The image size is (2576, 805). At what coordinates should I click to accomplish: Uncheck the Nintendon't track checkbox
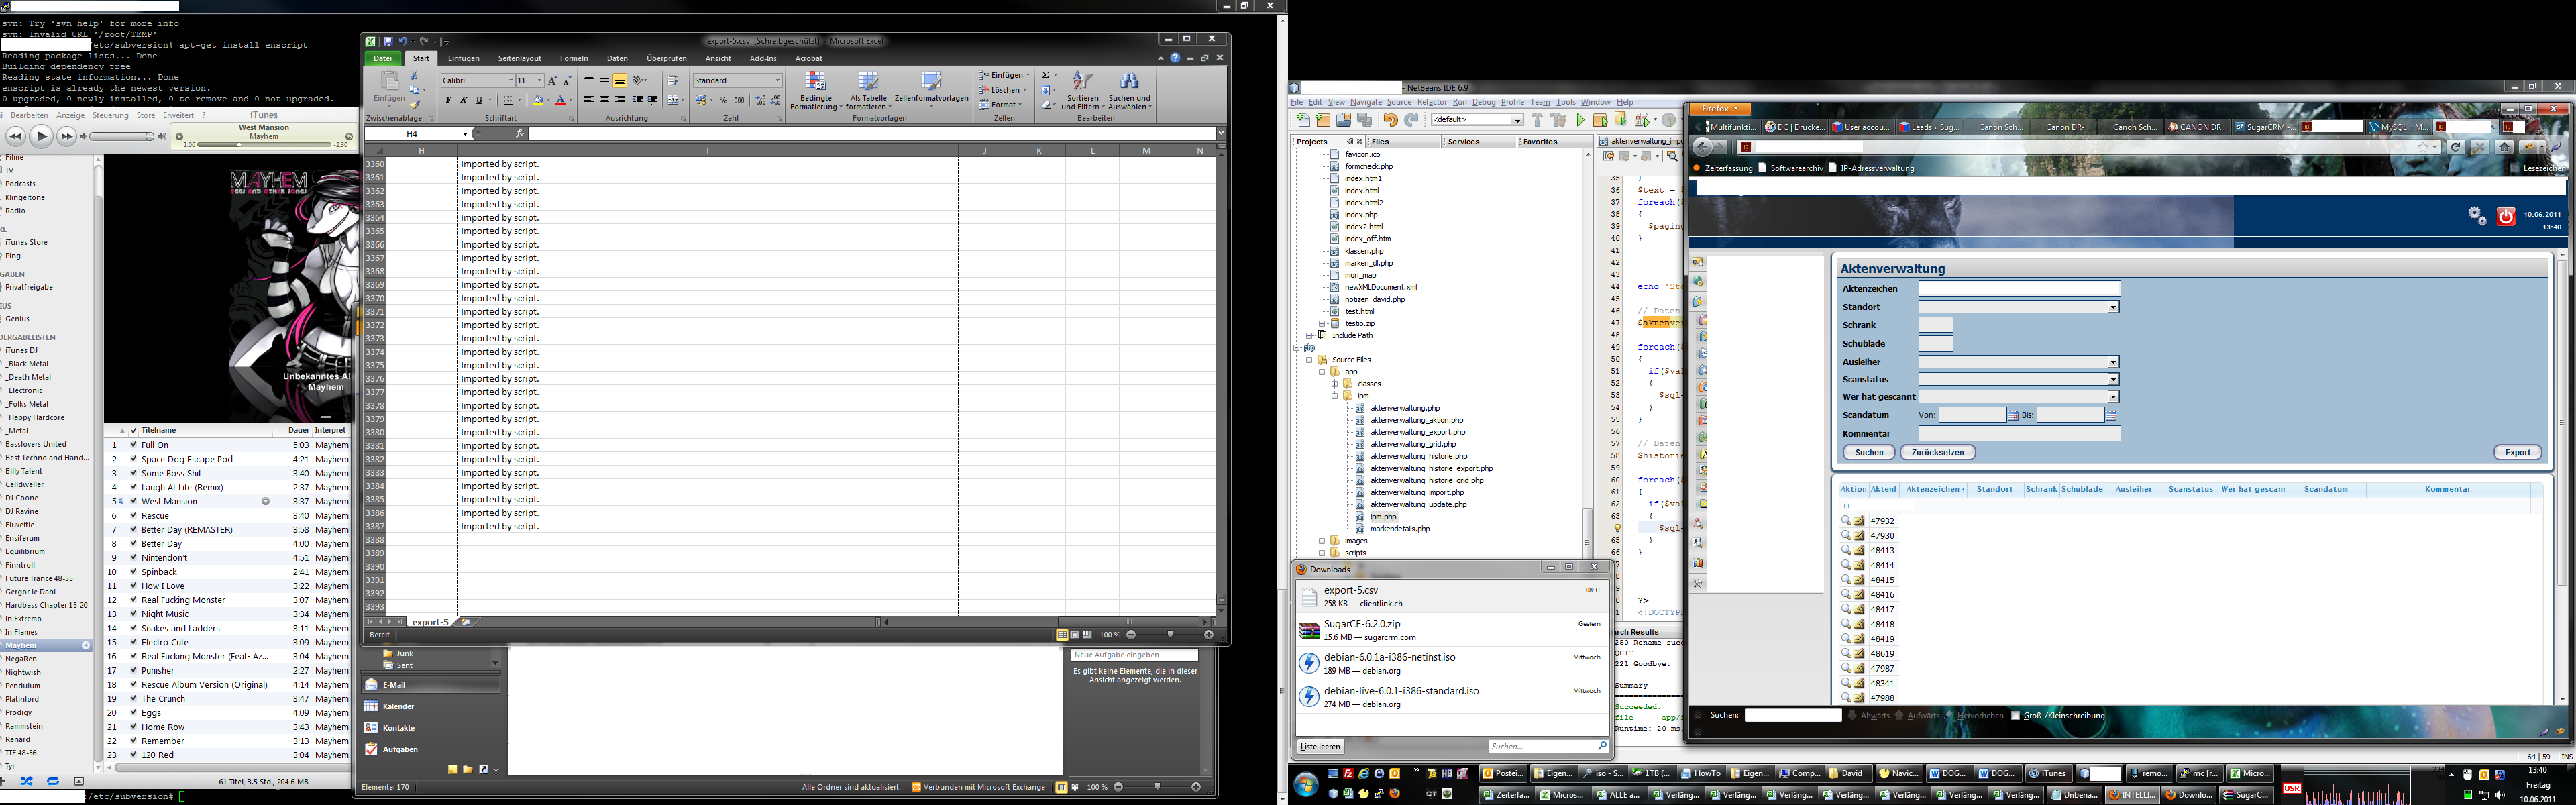point(133,558)
